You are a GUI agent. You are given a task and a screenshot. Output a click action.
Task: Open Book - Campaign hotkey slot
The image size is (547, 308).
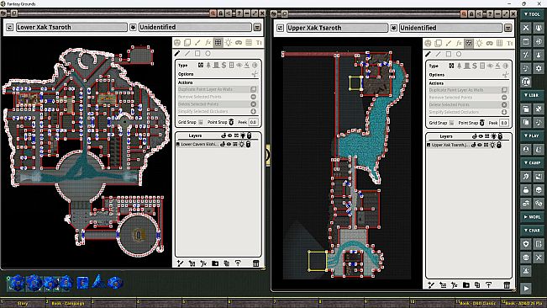(x=68, y=303)
